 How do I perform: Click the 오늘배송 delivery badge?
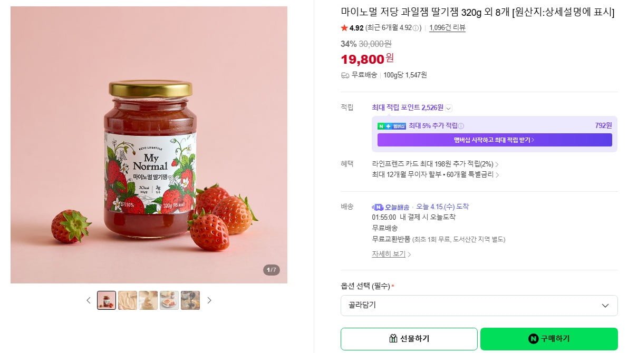coord(391,207)
